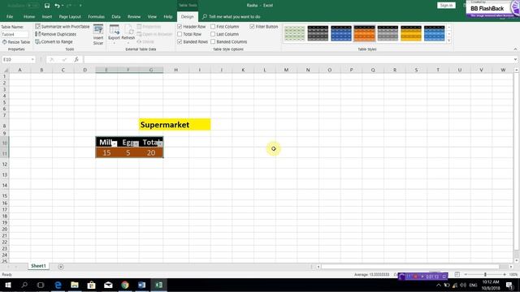This screenshot has width=520, height=292.
Task: Open Task View on taskbar
Action: 41,285
